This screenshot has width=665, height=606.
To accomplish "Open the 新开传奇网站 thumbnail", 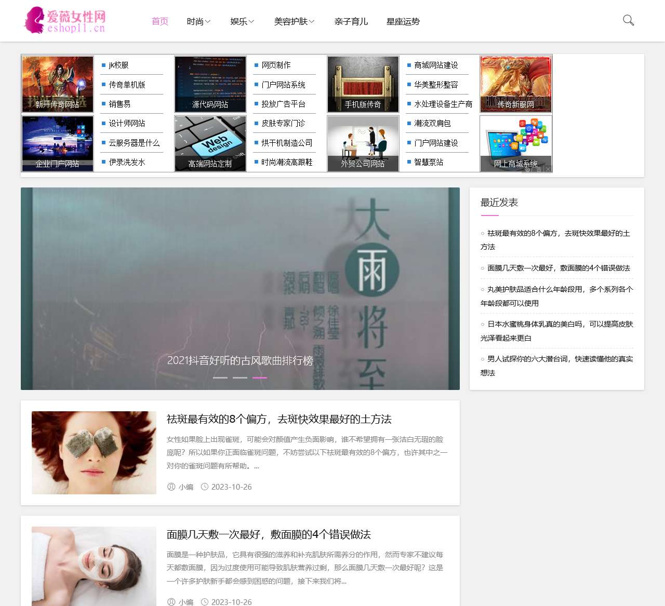I will tap(58, 84).
